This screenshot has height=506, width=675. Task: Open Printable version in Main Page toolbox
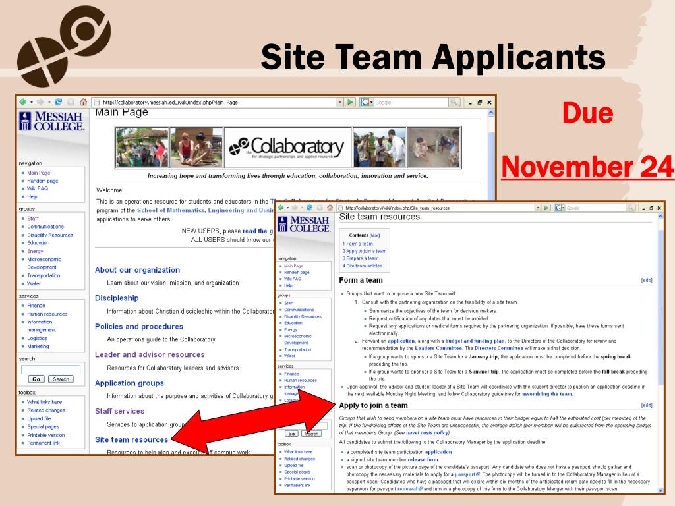[45, 435]
